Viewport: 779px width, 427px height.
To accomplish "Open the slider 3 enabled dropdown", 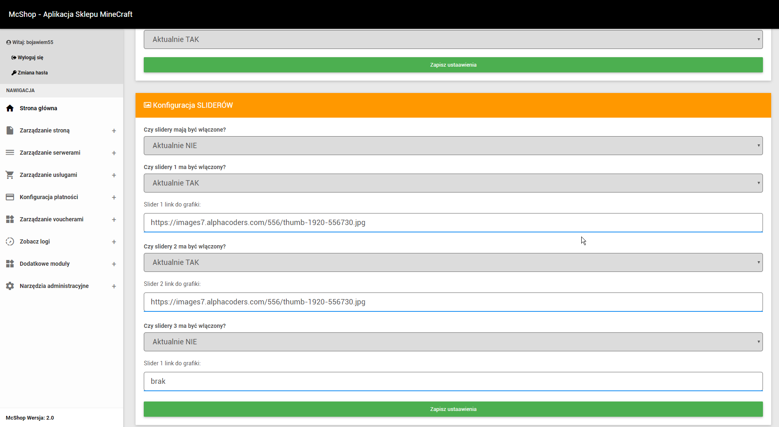I will click(453, 342).
